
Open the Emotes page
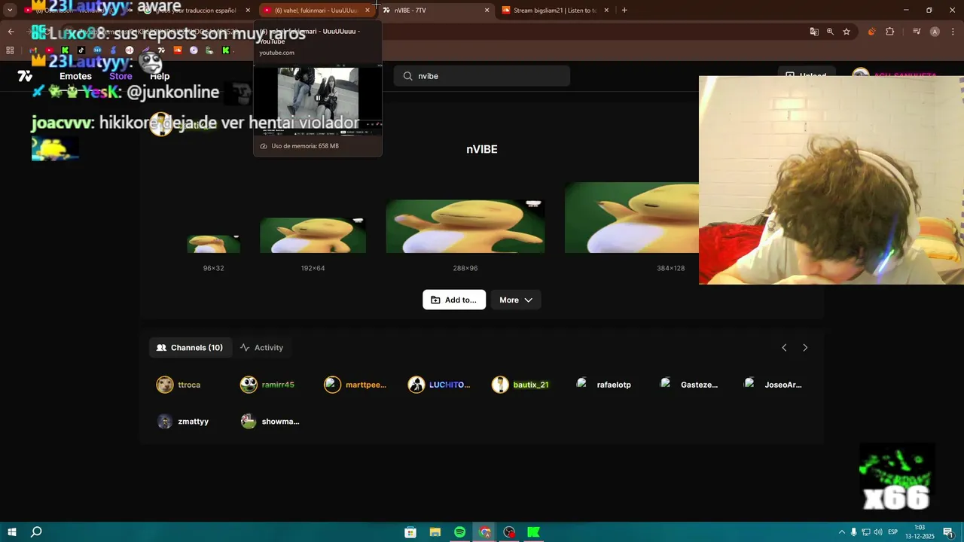pyautogui.click(x=75, y=76)
